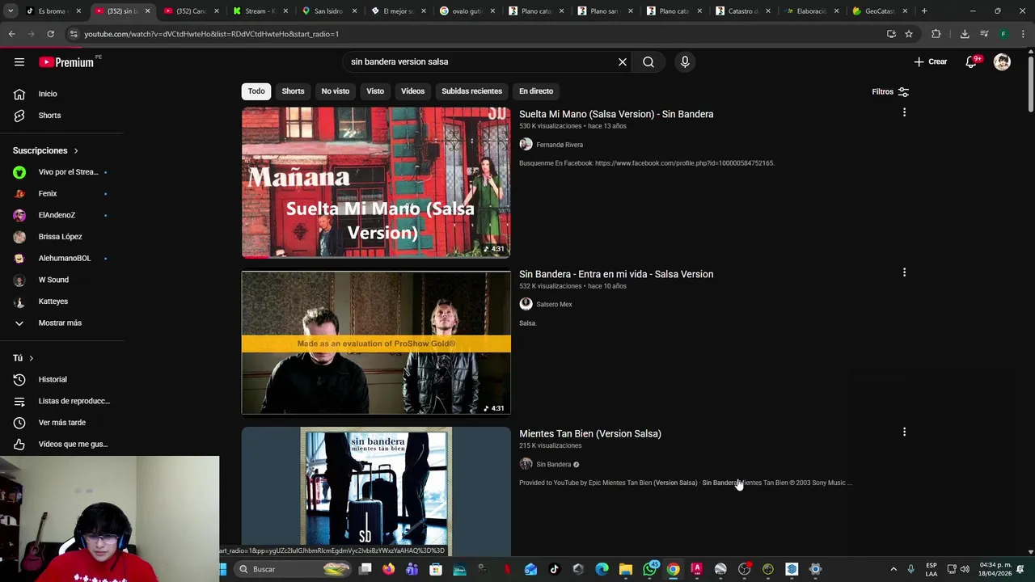The height and width of the screenshot is (582, 1035).
Task: Select the En directo filter chip
Action: [536, 91]
